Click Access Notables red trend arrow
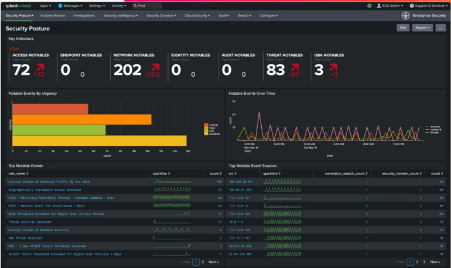The height and width of the screenshot is (268, 451). coord(40,67)
